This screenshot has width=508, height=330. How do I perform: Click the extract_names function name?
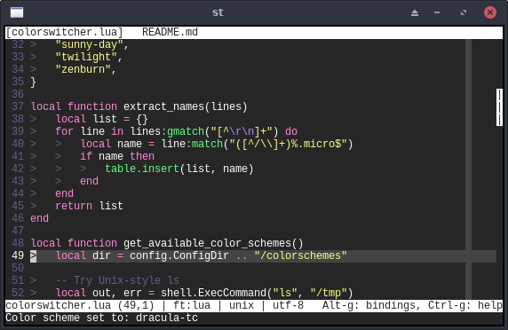click(163, 106)
